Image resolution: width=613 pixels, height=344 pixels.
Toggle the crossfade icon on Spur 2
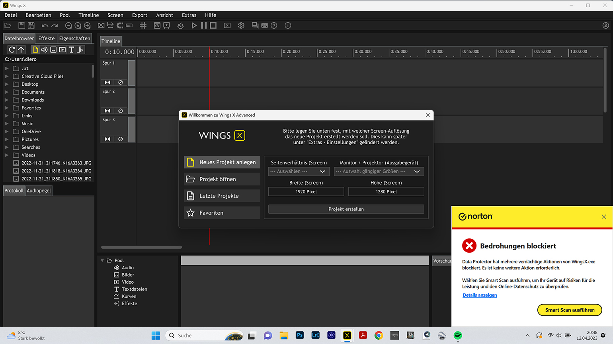pyautogui.click(x=107, y=111)
